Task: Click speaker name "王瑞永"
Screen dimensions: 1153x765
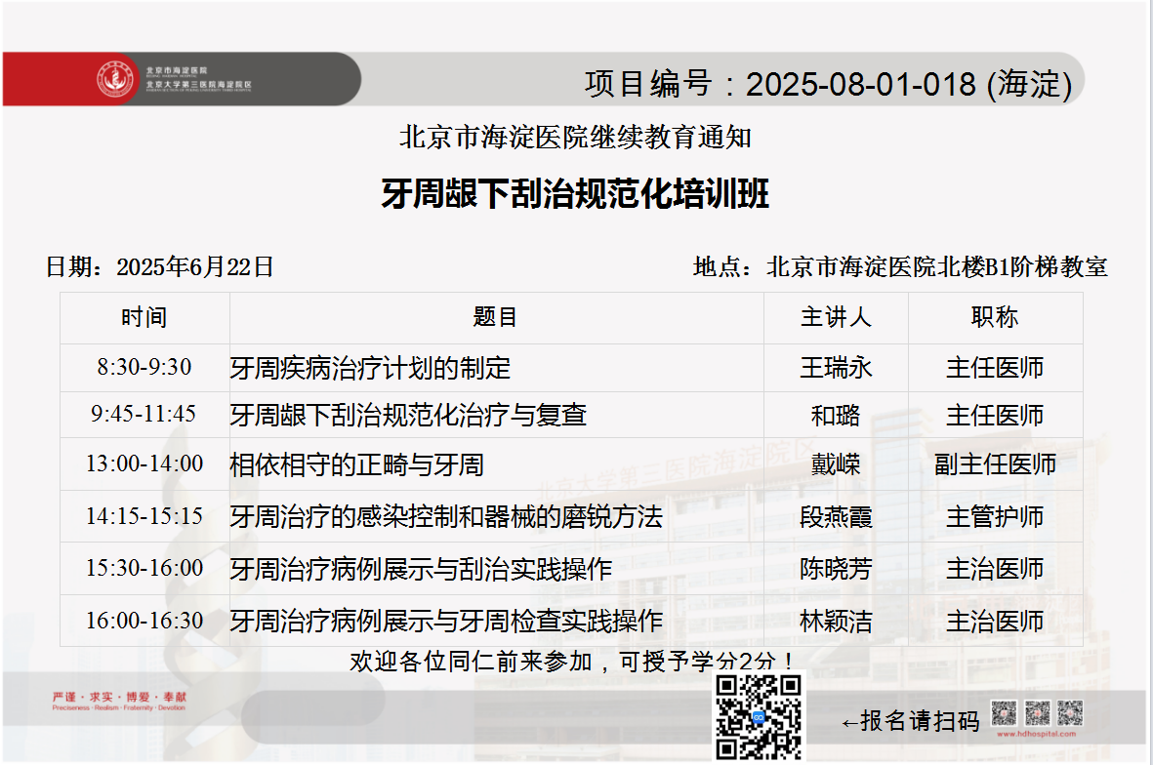Action: tap(836, 368)
